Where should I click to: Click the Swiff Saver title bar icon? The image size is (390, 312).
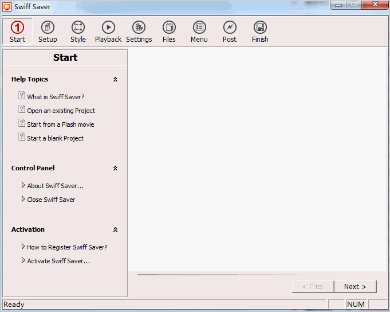coord(7,7)
